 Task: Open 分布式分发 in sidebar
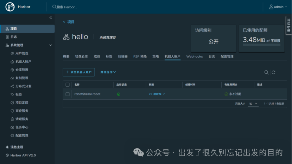coord(23,86)
